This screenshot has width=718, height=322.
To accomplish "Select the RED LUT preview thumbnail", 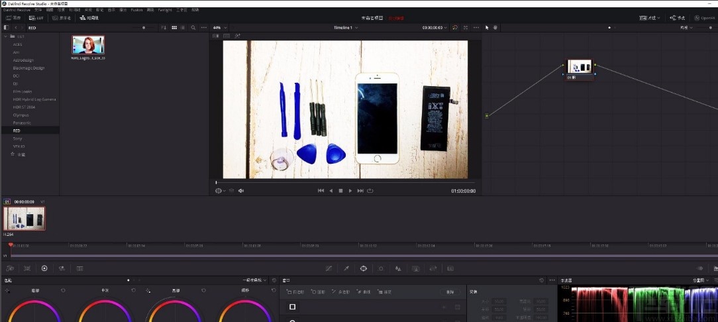I will [88, 45].
